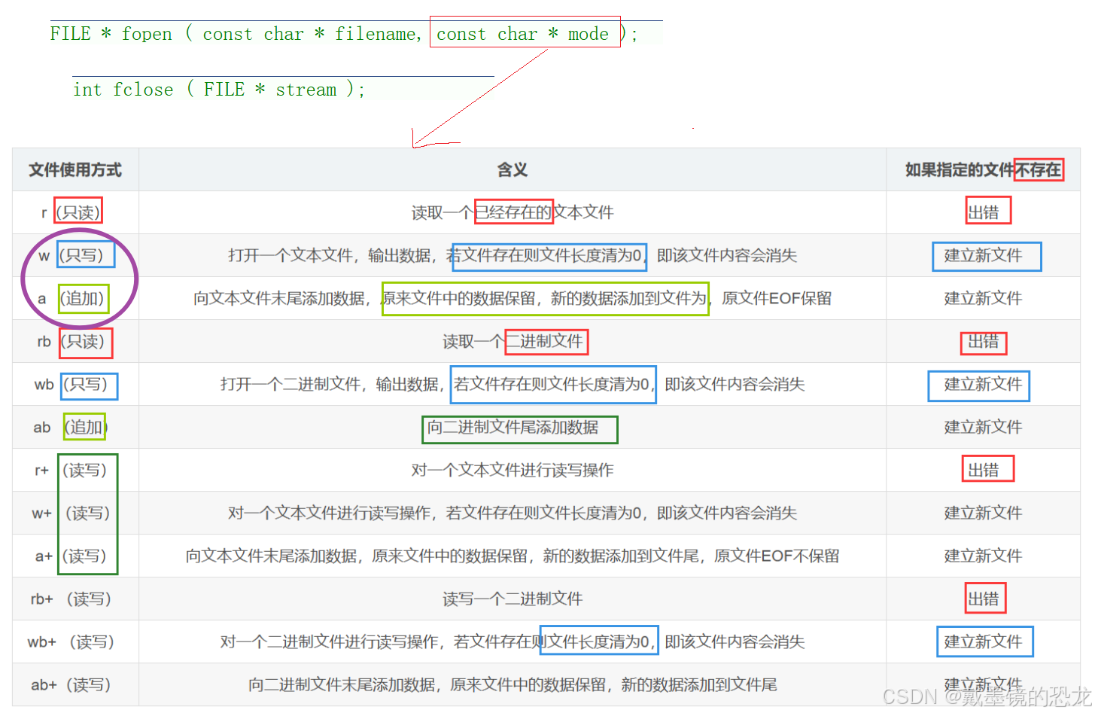Click '出错' in the r row
1095x716 pixels.
pos(983,213)
